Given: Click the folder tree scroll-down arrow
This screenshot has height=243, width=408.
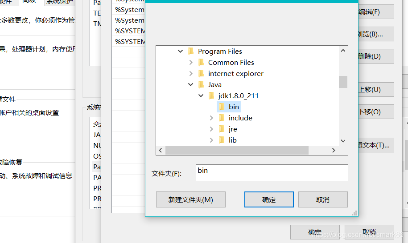Looking at the screenshot, I should pos(343,141).
